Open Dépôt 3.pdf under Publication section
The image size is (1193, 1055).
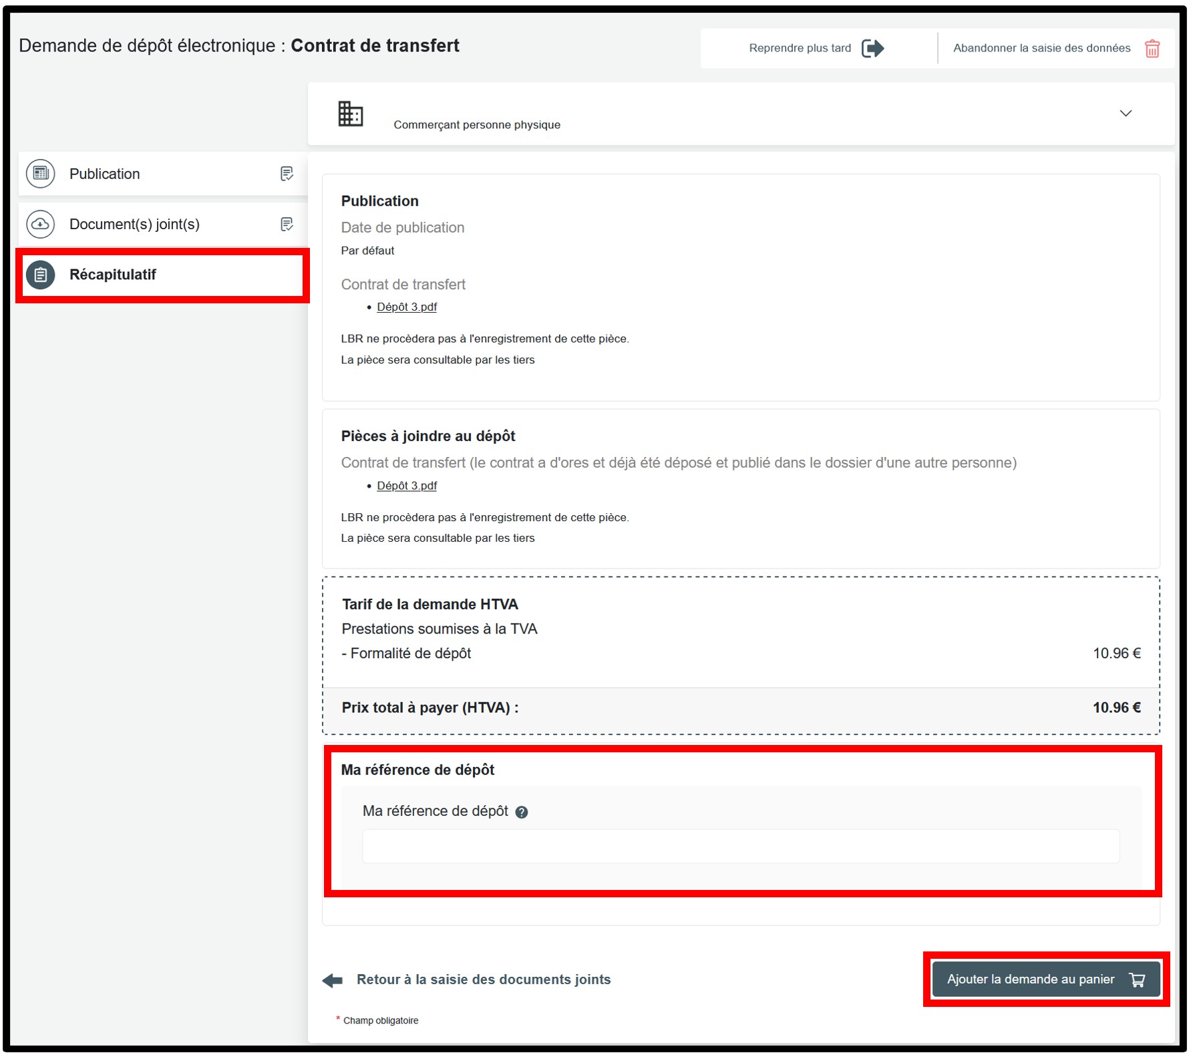coord(406,307)
